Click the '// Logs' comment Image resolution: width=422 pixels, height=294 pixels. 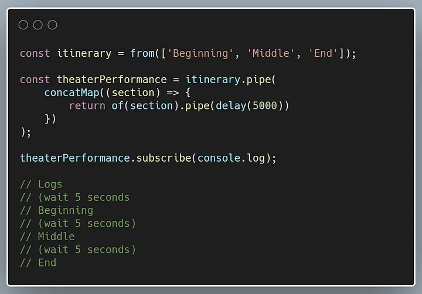(x=41, y=184)
